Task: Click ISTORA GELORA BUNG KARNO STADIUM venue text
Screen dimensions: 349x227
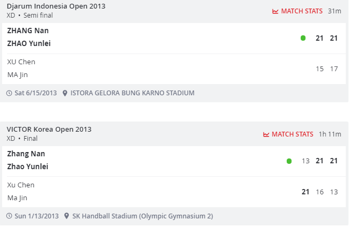Action: 132,93
